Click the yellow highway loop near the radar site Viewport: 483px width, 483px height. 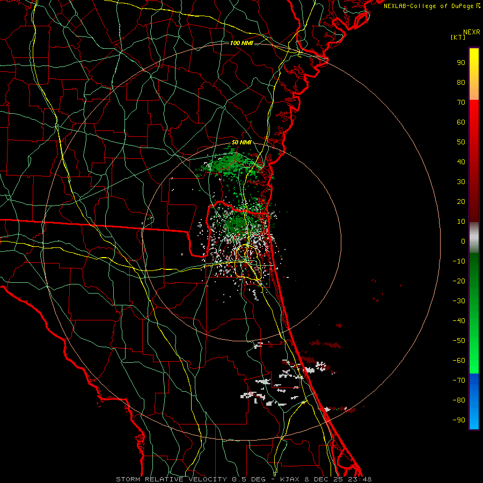(x=248, y=262)
